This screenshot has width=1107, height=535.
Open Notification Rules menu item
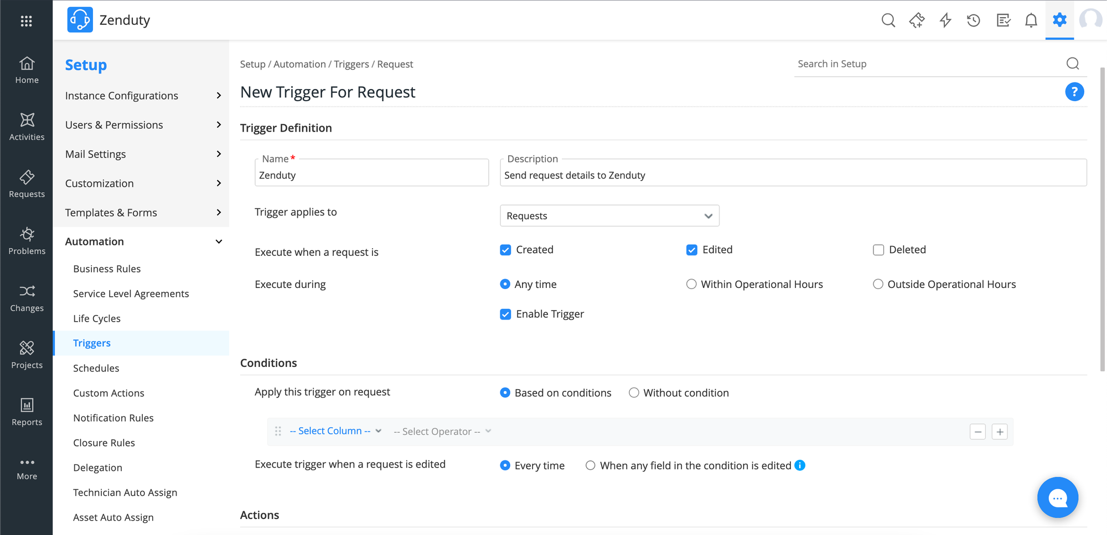tap(113, 418)
